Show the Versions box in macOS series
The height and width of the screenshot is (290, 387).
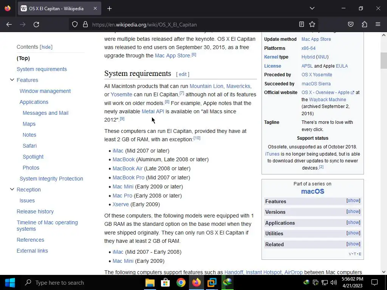click(353, 211)
